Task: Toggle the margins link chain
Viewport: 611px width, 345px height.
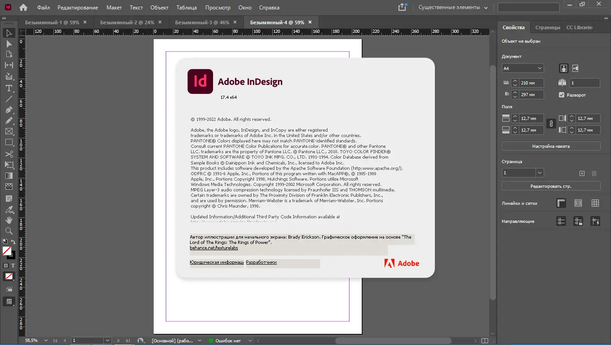Action: click(x=551, y=124)
